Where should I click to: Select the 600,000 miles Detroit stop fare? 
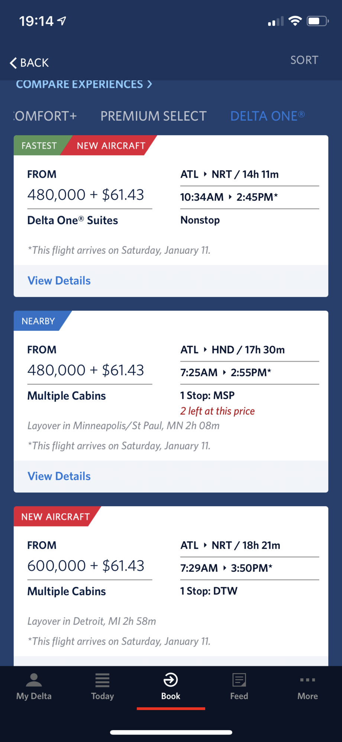pos(85,566)
